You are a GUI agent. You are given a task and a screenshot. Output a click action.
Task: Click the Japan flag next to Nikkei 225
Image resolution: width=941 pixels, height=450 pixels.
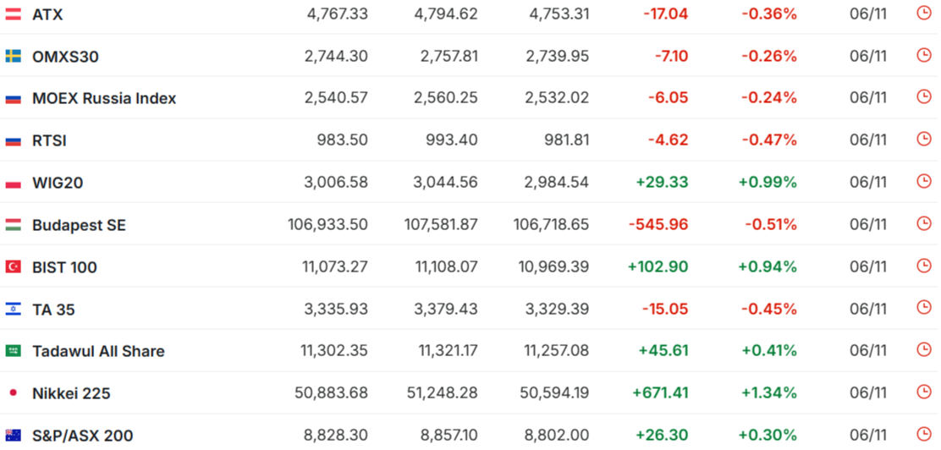pos(14,393)
